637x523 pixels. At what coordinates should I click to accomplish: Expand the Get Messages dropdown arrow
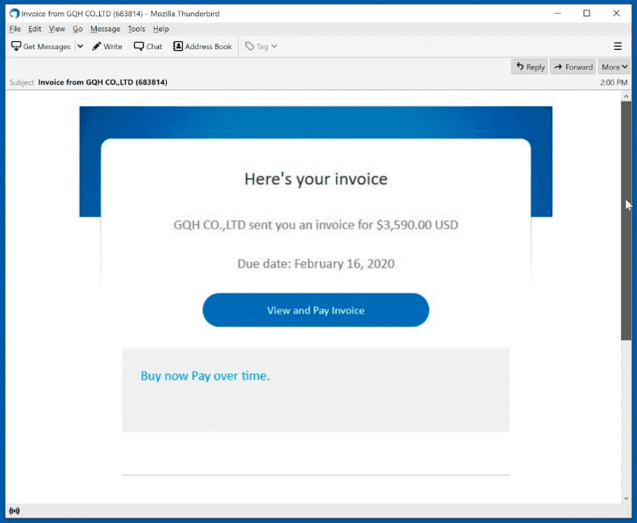[81, 46]
